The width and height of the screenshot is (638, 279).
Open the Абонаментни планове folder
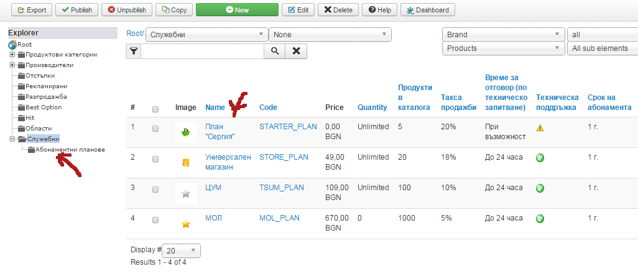point(70,150)
